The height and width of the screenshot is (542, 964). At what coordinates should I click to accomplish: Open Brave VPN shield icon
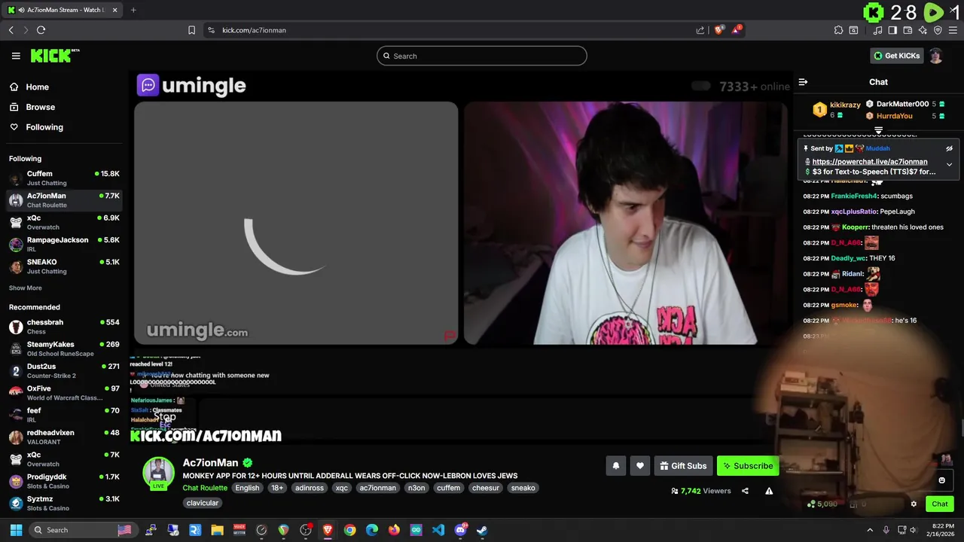tap(938, 30)
